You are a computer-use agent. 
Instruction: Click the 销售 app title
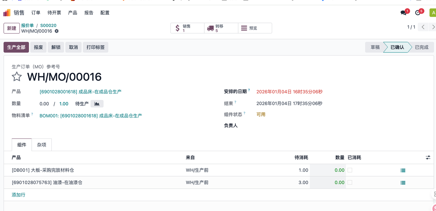[x=19, y=13]
